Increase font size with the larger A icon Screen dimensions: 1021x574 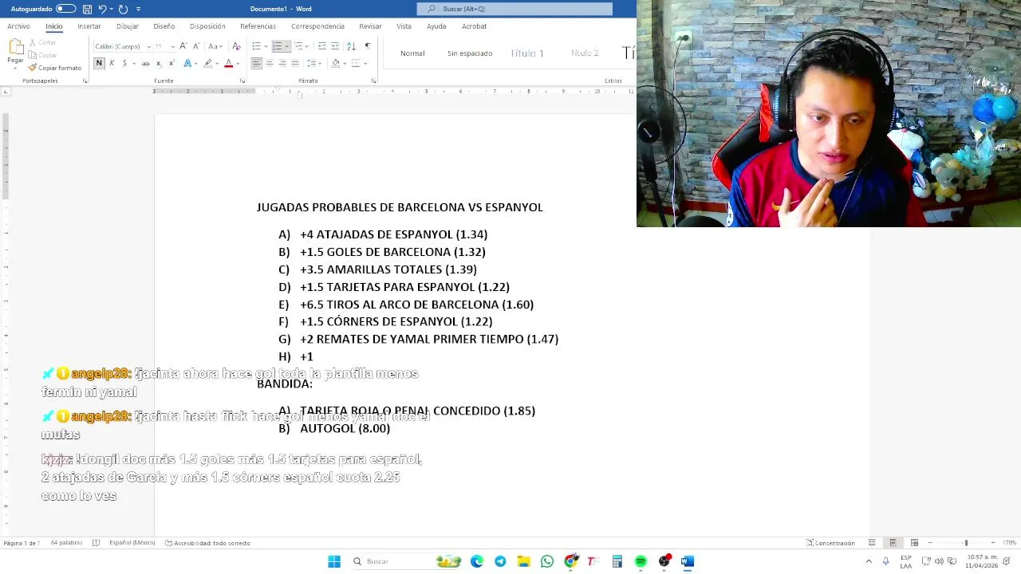coord(183,46)
